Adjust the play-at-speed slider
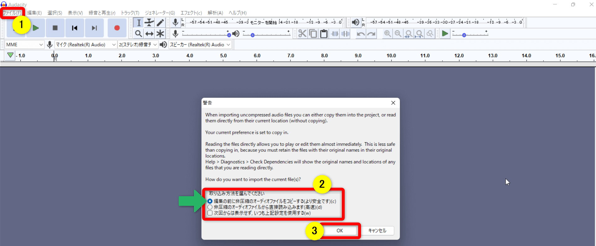The height and width of the screenshot is (246, 596). pos(470,34)
